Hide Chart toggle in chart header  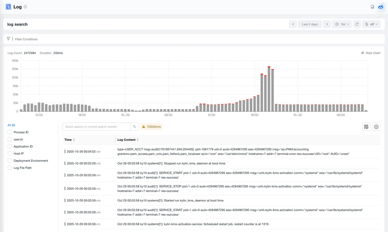coord(371,53)
